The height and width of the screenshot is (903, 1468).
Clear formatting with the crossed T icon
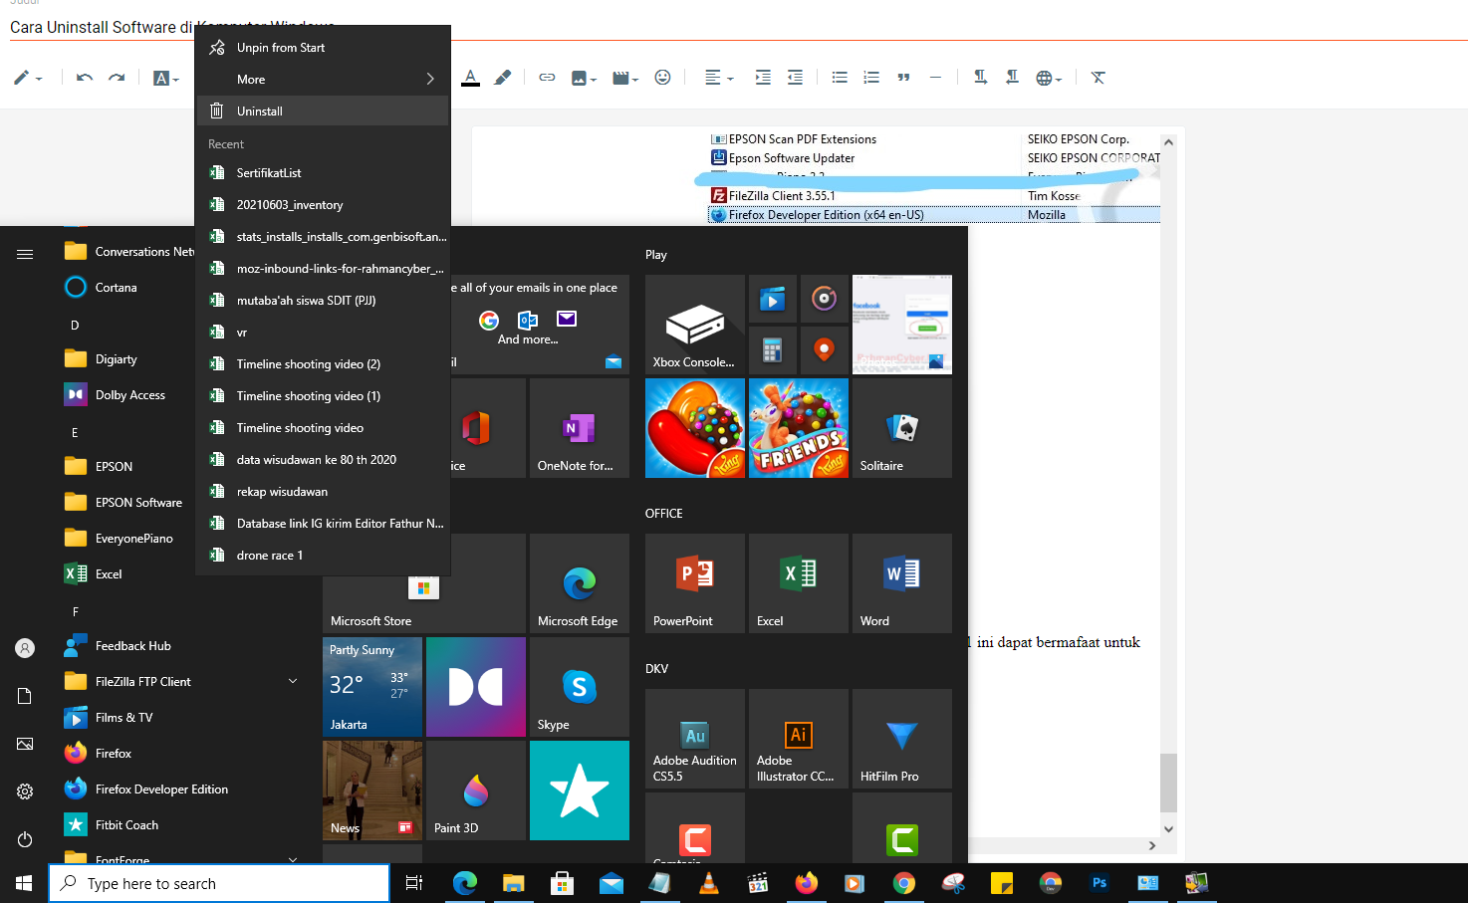[1099, 78]
